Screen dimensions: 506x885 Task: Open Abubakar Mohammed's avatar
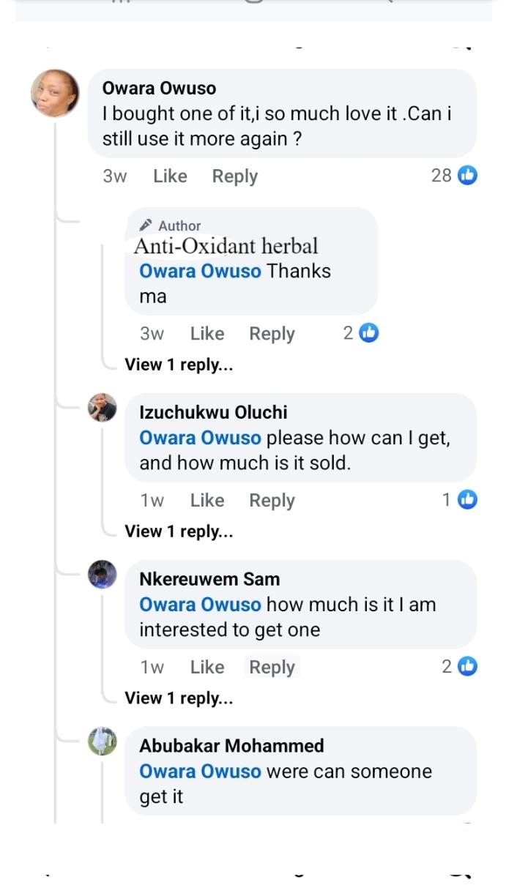pos(103,741)
